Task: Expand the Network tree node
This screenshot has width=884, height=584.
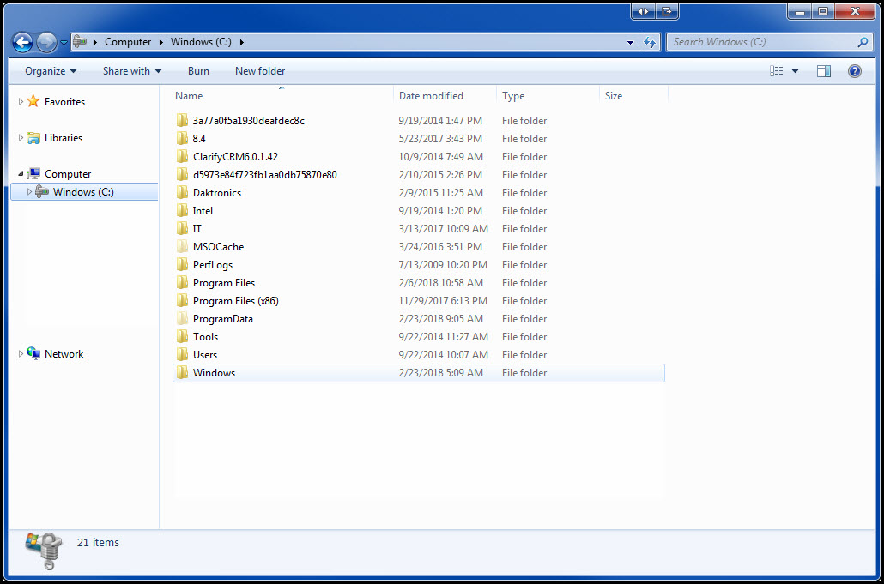Action: [x=21, y=353]
